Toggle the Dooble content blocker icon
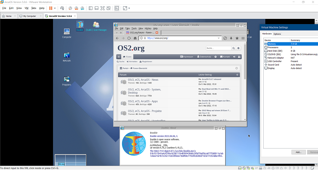The height and width of the screenshot is (170, 318). [225, 38]
